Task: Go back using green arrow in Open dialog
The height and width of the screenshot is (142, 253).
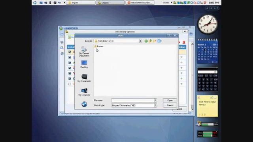Action: click(x=146, y=41)
